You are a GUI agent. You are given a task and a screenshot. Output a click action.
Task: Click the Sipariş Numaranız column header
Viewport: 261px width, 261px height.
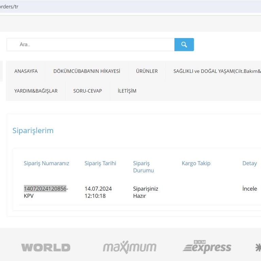coord(46,163)
